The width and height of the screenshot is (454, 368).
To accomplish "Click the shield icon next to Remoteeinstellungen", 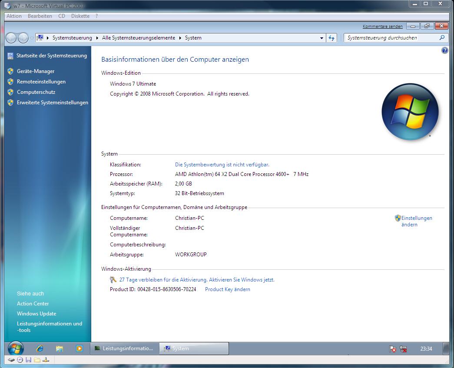I will tap(10, 82).
